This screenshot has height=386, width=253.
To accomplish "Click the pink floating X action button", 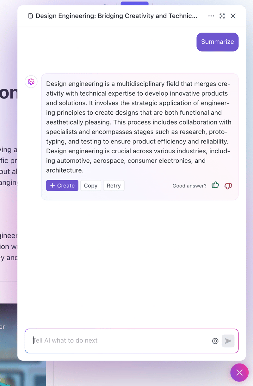I will tap(239, 373).
